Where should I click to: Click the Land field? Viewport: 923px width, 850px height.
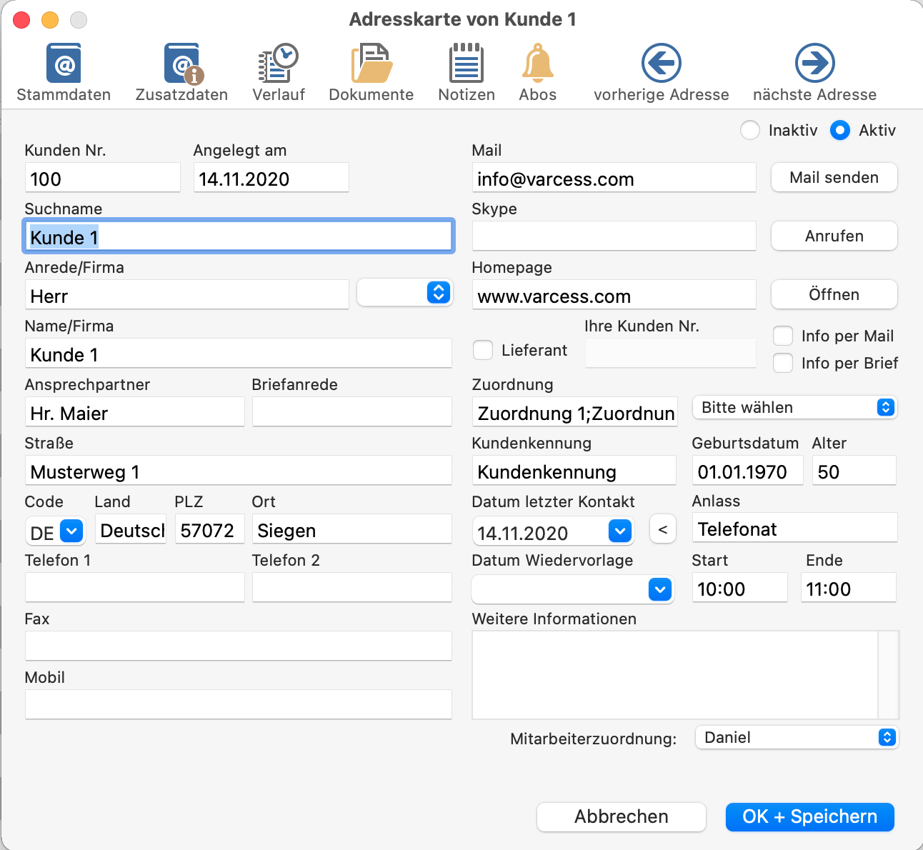click(131, 529)
